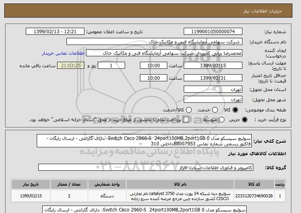Click the دستگاه unit cell
This screenshot has height=213, width=301.
(x=107, y=196)
